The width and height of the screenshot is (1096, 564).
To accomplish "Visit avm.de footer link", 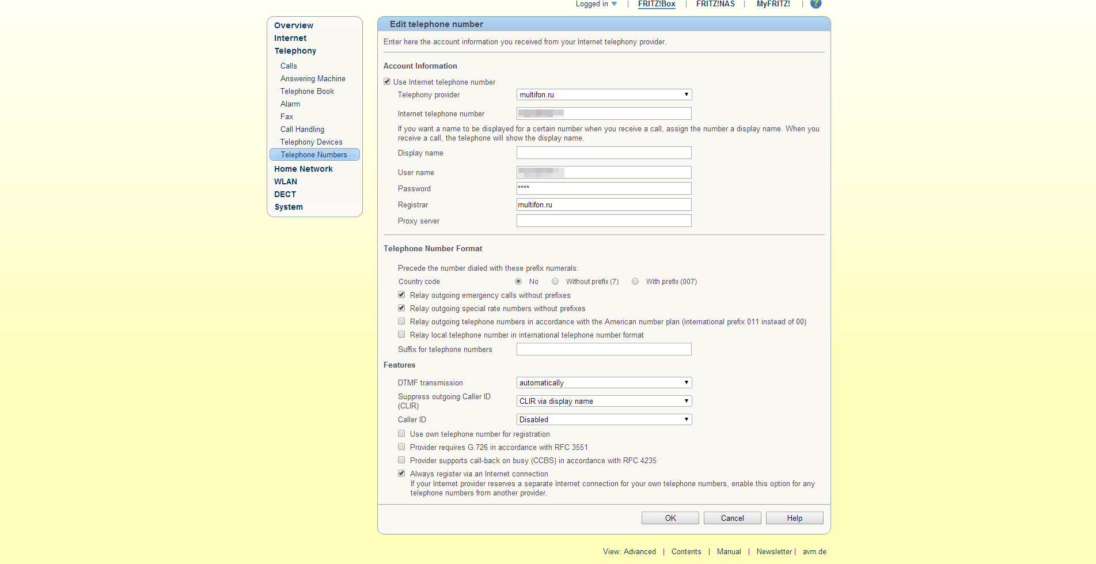I will pyautogui.click(x=814, y=551).
